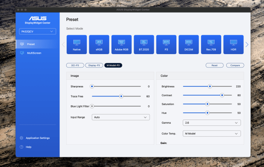Pick the BT.2020 preset tile
Image resolution: width=264 pixels, height=167 pixels.
tap(144, 44)
